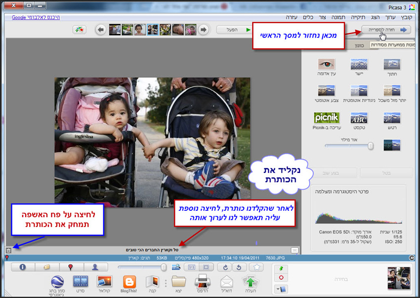Open the Text (טקסט) ABC tool
The image size is (420, 298).
[x=359, y=118]
